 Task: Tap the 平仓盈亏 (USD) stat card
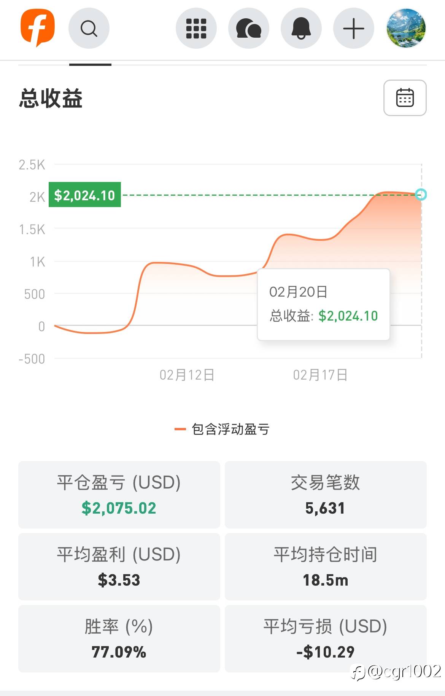pos(119,495)
